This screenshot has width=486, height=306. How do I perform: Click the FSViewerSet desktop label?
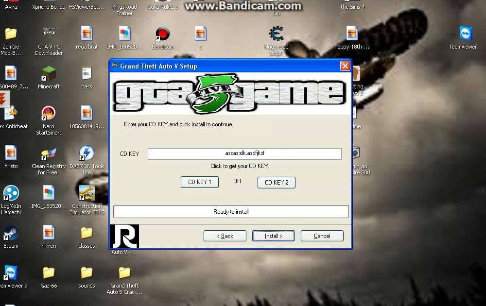87,6
